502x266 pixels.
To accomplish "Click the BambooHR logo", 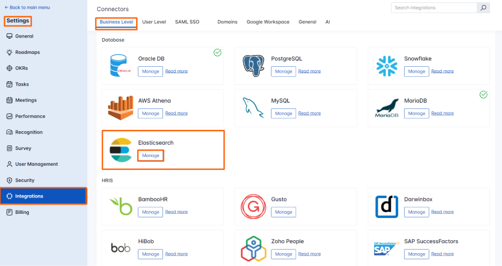I will pyautogui.click(x=121, y=206).
